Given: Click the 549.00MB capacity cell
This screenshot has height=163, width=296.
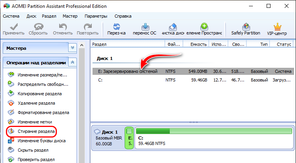Looking at the screenshot, I should click(198, 71).
